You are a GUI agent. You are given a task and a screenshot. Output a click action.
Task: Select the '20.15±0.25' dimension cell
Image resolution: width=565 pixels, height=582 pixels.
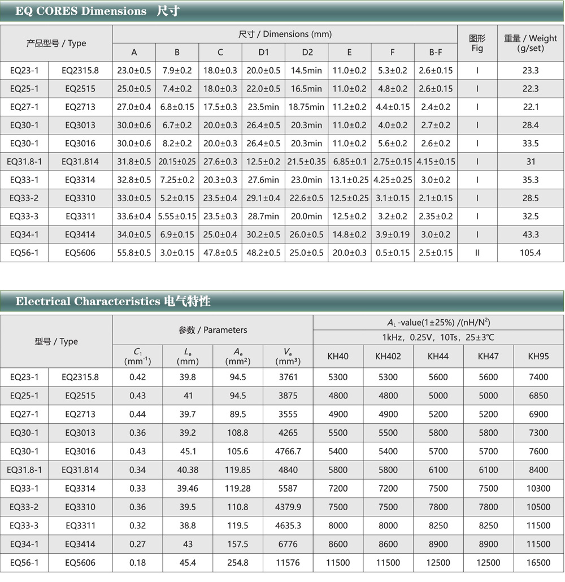coord(177,162)
